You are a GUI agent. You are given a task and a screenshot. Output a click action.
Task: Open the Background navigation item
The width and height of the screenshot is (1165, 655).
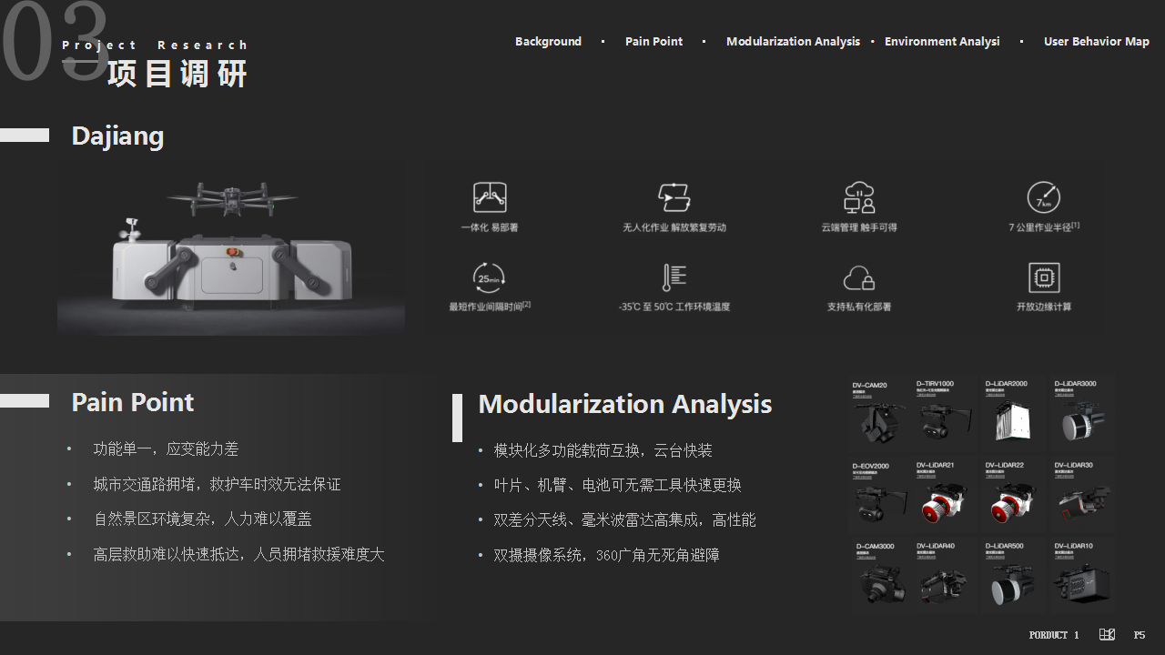[x=548, y=41]
